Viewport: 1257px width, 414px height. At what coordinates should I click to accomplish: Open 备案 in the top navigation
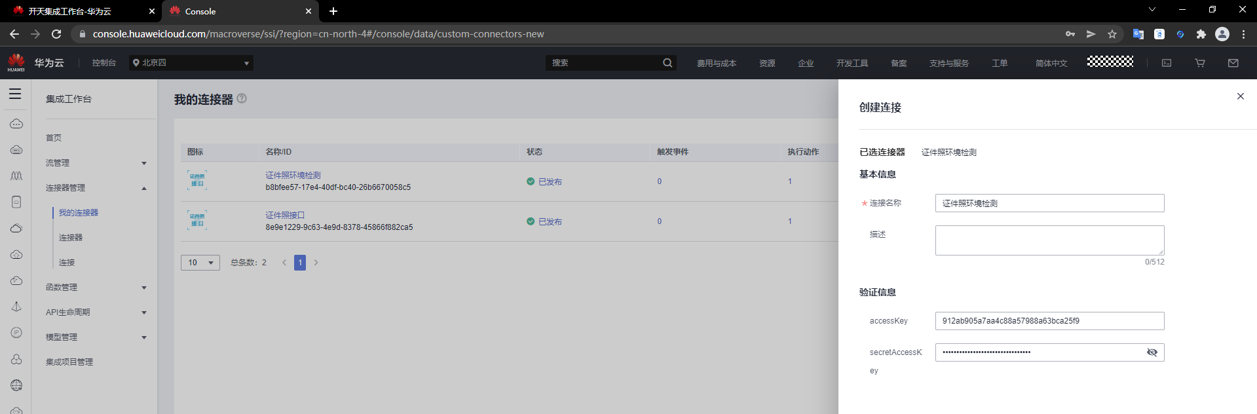click(899, 64)
